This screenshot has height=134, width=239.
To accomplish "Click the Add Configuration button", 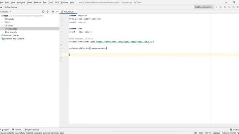I will click(x=204, y=7).
